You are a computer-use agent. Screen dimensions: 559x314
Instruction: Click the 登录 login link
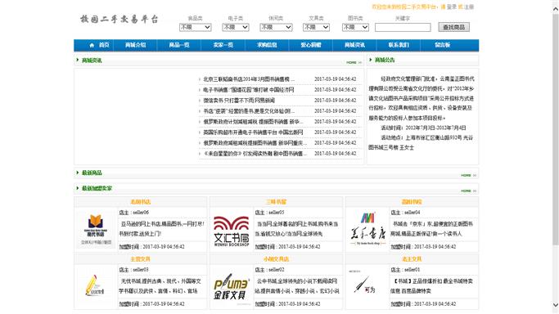pos(452,7)
